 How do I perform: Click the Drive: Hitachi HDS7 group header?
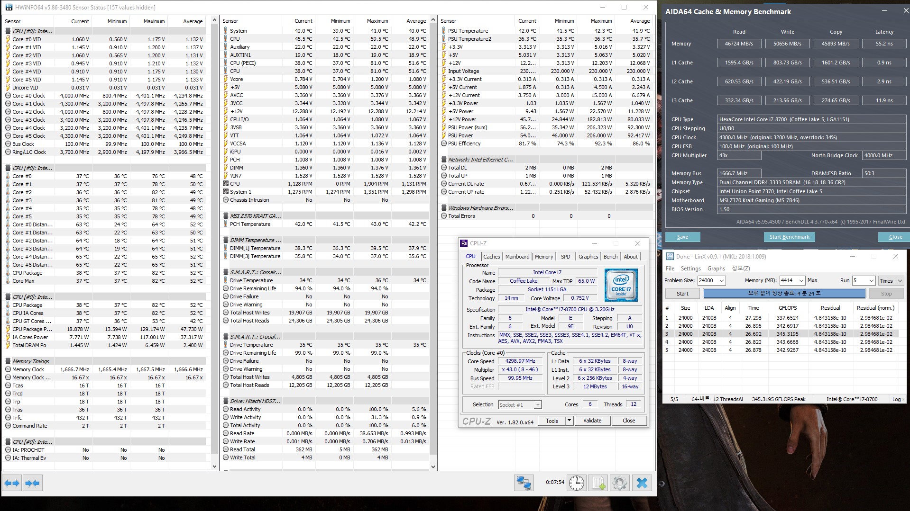[325, 401]
